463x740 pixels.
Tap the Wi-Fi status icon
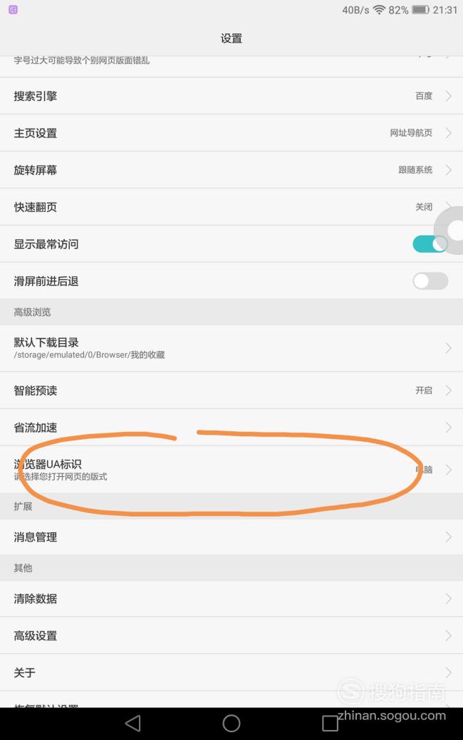[379, 10]
